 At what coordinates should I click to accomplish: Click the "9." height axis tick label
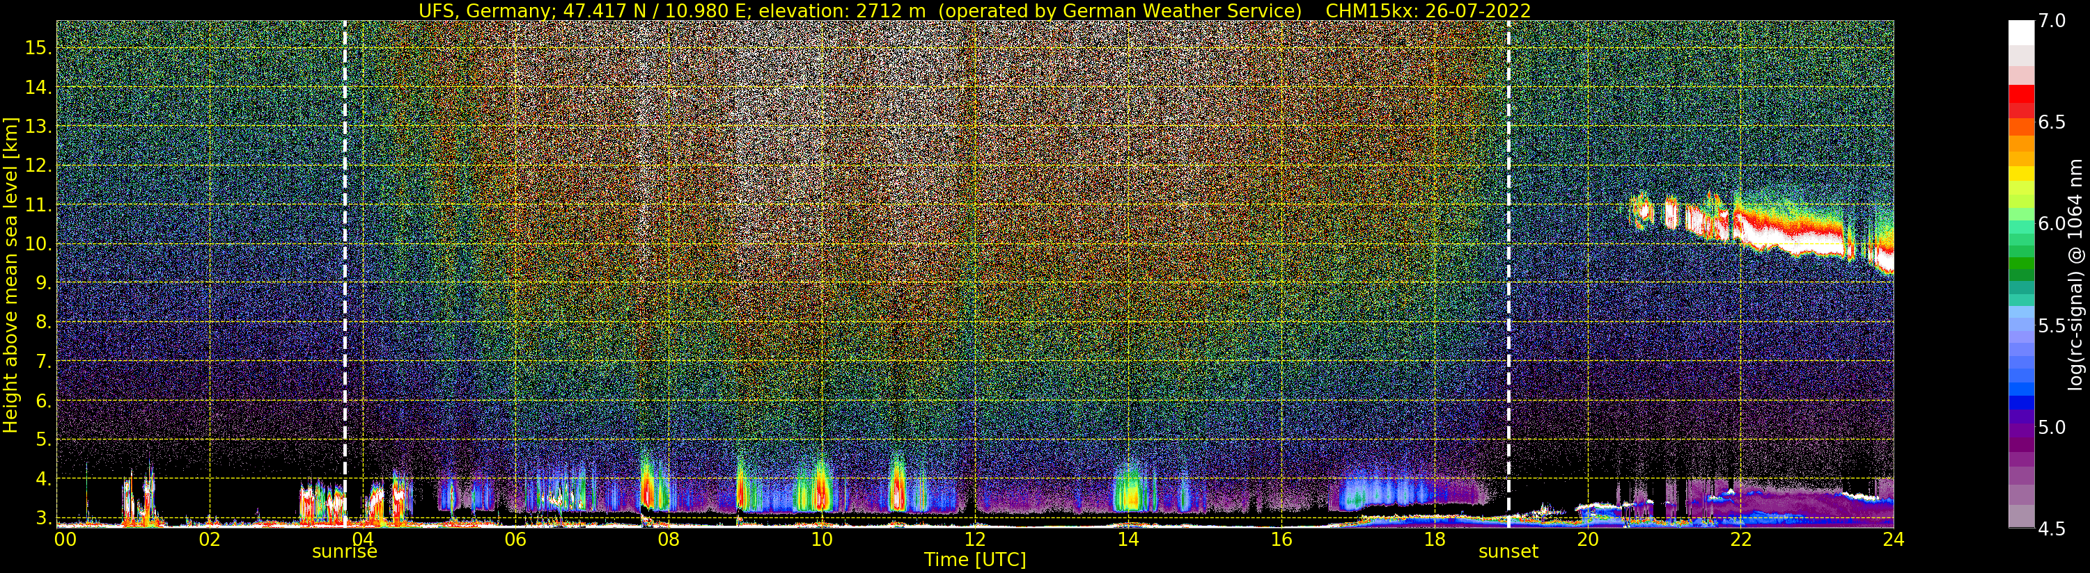44,283
